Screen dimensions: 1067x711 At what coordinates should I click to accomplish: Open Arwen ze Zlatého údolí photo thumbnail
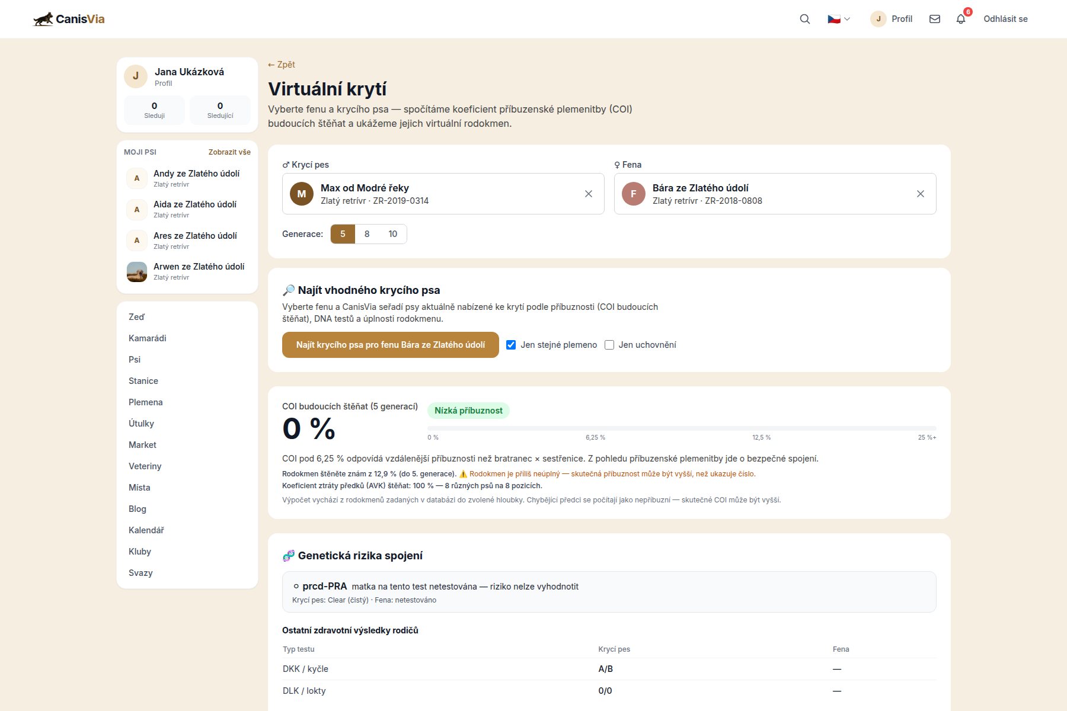137,271
